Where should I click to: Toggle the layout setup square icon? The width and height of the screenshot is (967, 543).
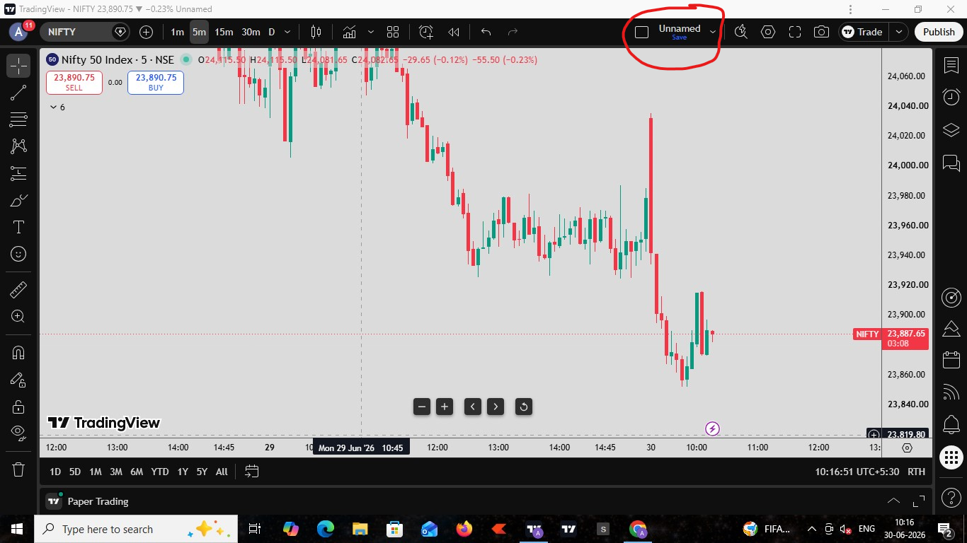pos(641,32)
